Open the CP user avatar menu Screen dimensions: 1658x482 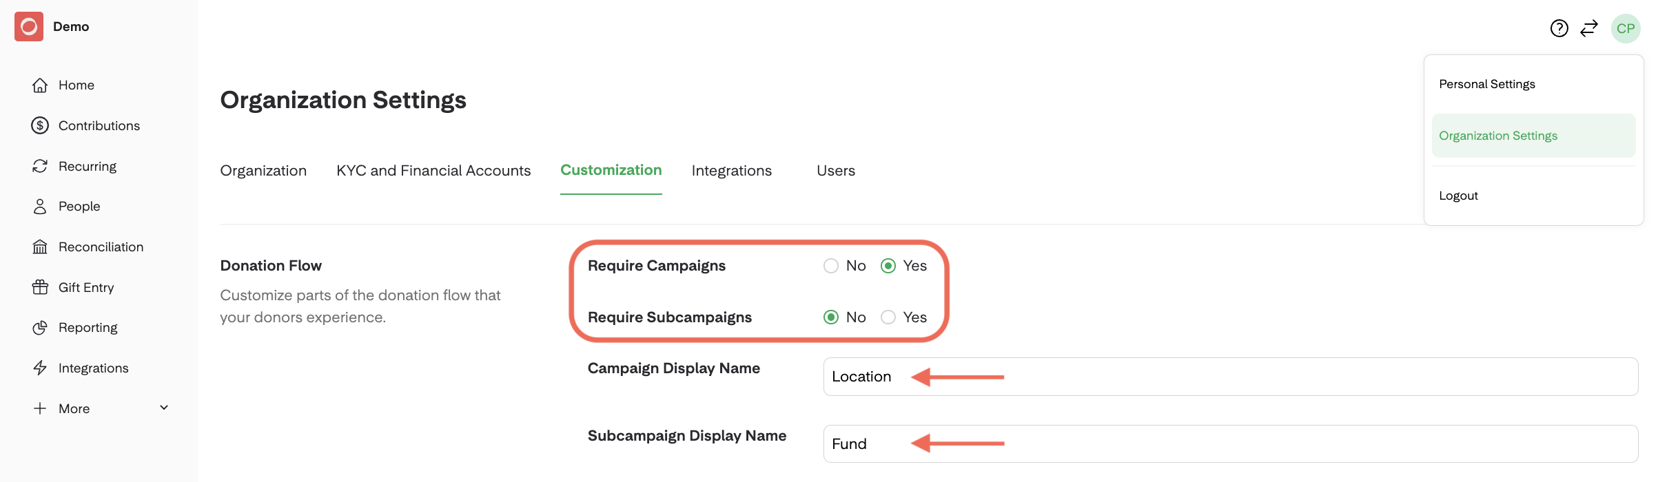(1626, 28)
